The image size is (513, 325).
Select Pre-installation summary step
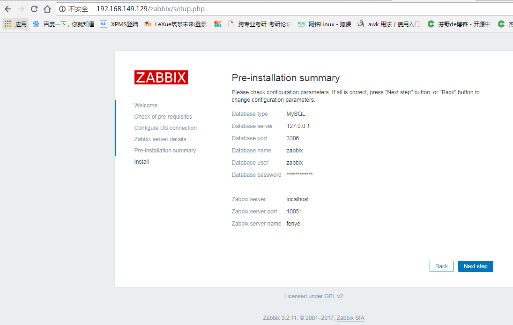[x=165, y=151]
